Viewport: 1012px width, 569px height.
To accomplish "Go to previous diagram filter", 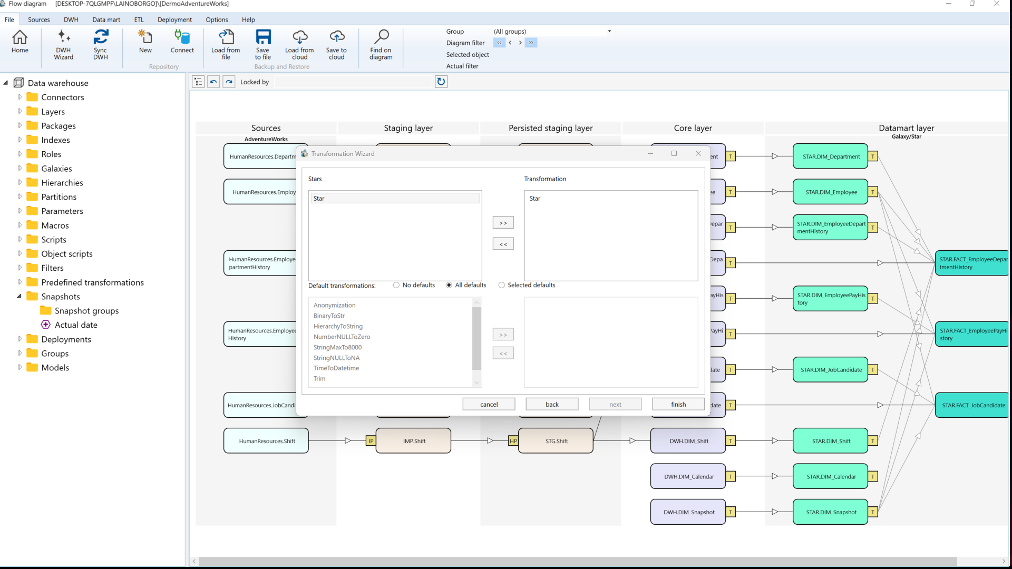I will pyautogui.click(x=510, y=43).
